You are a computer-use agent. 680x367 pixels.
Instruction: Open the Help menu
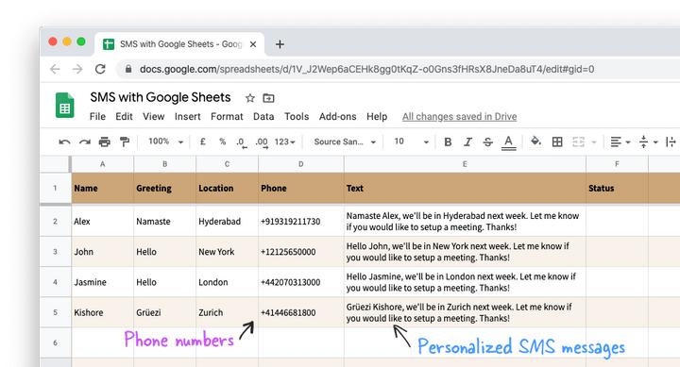[377, 117]
